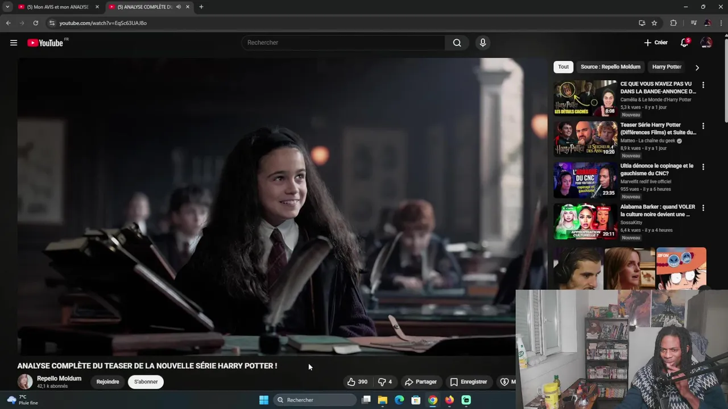Select the Harry Potter filter chip

click(x=667, y=67)
